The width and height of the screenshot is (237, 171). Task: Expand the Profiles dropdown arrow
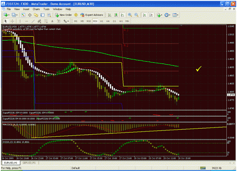[x=17, y=15]
